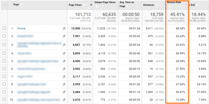Check the box for row 7
This screenshot has width=209, height=104.
(4, 76)
